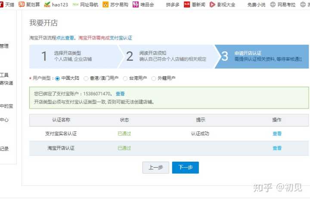Select the 香港/澳门用户 radio button
This screenshot has height=200, width=310.
pyautogui.click(x=86, y=78)
